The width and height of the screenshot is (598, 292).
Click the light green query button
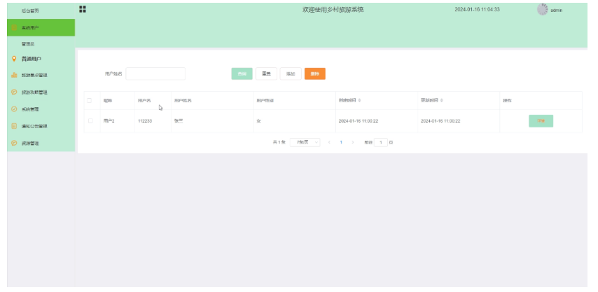click(x=242, y=74)
